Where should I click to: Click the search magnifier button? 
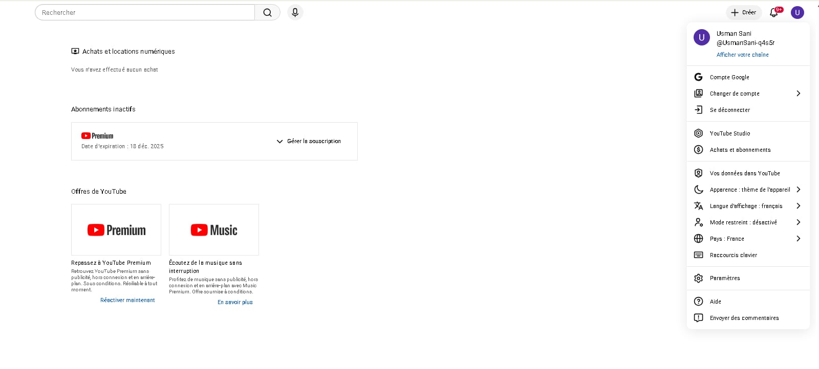267,12
